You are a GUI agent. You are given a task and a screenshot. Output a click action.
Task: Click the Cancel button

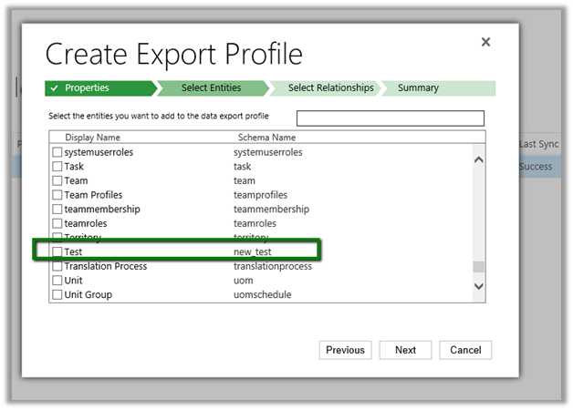click(x=465, y=350)
